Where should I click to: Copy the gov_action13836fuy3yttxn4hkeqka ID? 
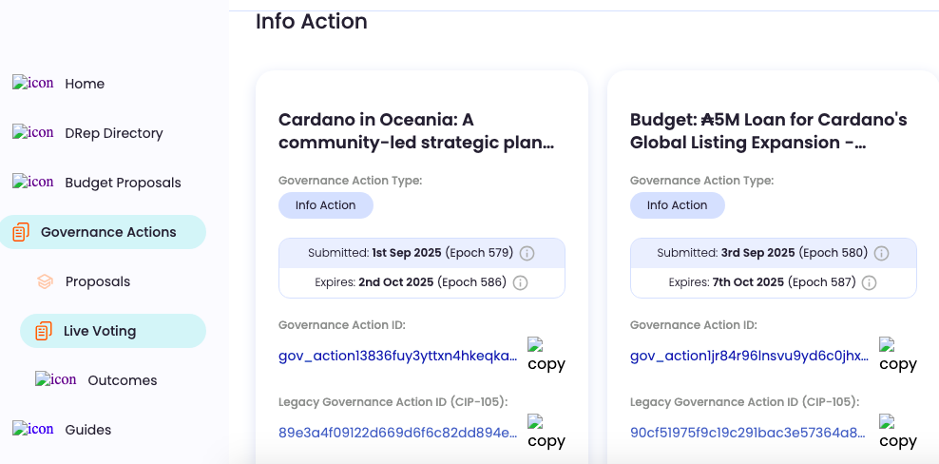click(x=546, y=355)
